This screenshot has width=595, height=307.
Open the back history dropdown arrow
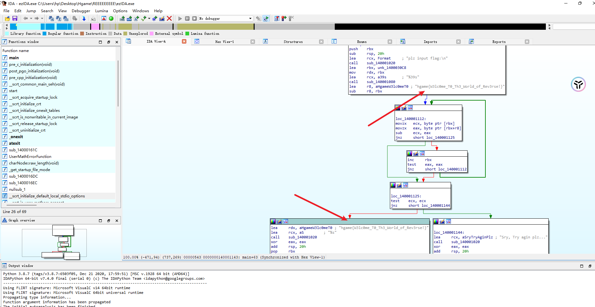(31, 18)
